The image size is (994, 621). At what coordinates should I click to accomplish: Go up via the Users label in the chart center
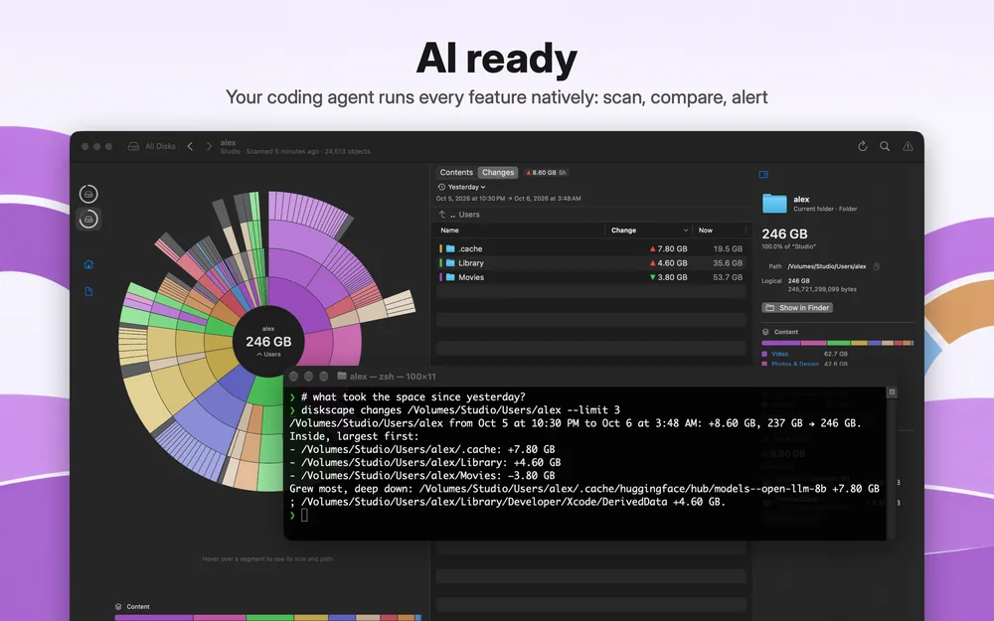pyautogui.click(x=268, y=355)
